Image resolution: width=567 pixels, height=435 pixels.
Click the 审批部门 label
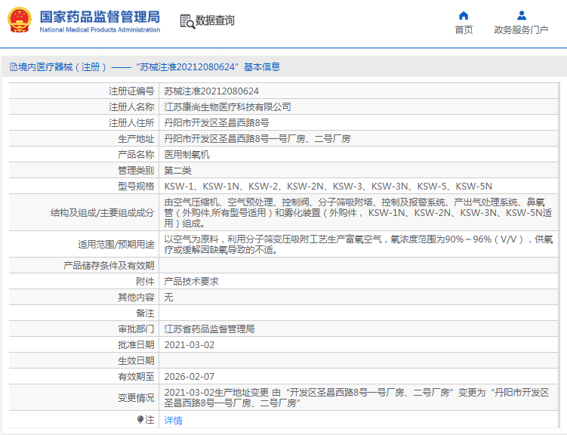136,329
